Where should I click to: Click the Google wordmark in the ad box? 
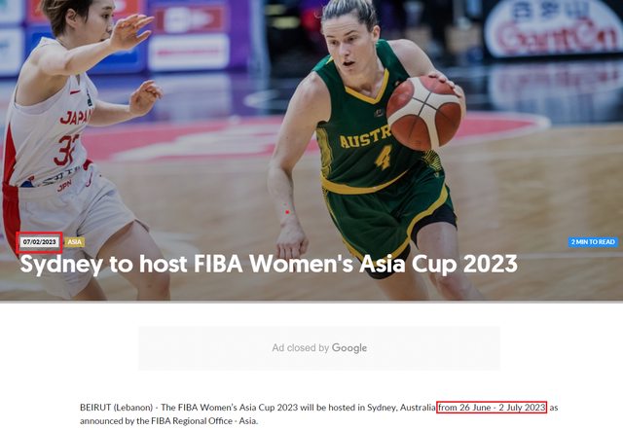349,348
